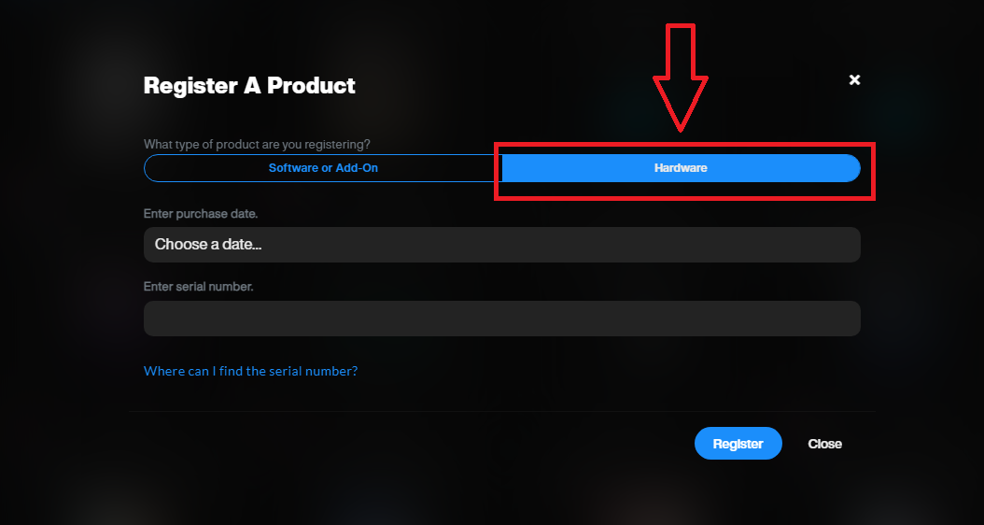Select the Software or Add-On option

point(323,168)
